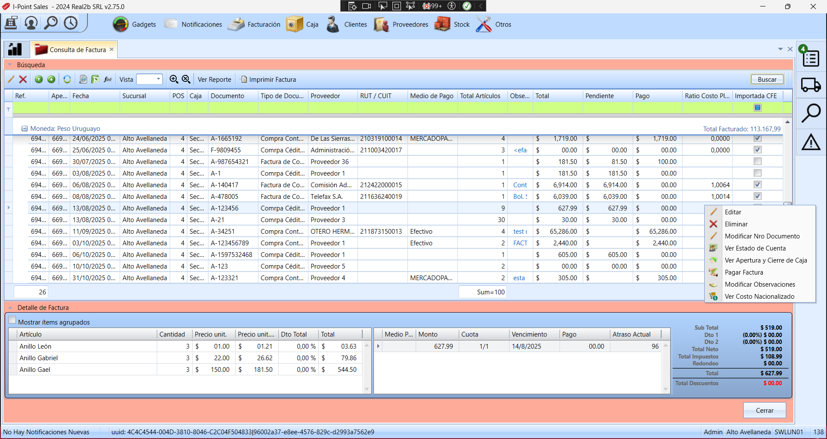Click the FACT observation link for A-123456789
This screenshot has width=827, height=439.
[520, 243]
